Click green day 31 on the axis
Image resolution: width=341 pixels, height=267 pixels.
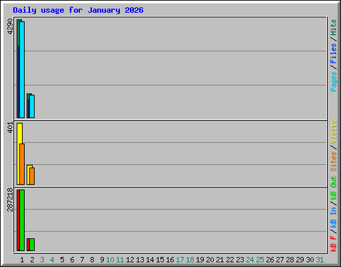click(x=320, y=260)
